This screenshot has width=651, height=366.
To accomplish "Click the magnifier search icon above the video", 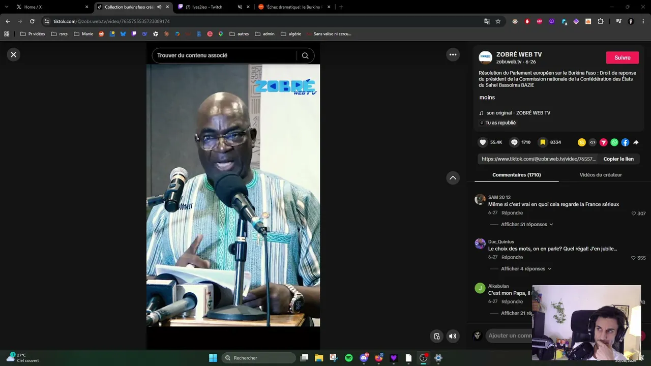I will coord(305,55).
